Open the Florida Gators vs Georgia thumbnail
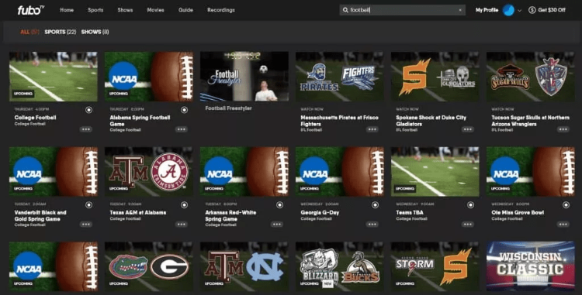This screenshot has width=582, height=295. [149, 266]
